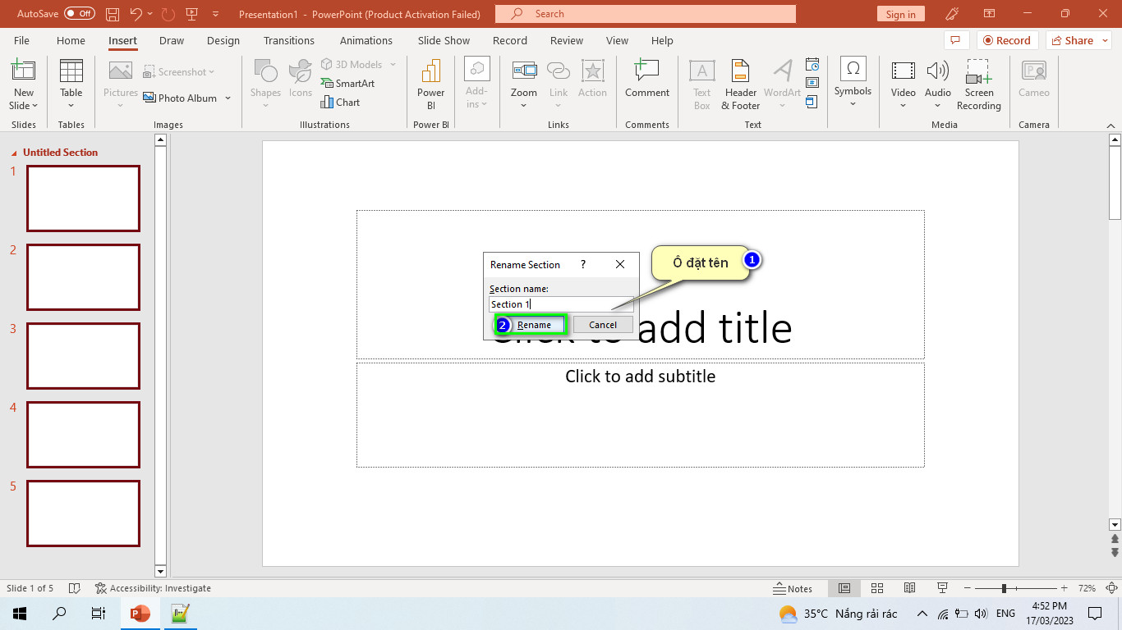Insert Audio from ribbon
Viewport: 1122px width, 630px height.
[x=938, y=83]
